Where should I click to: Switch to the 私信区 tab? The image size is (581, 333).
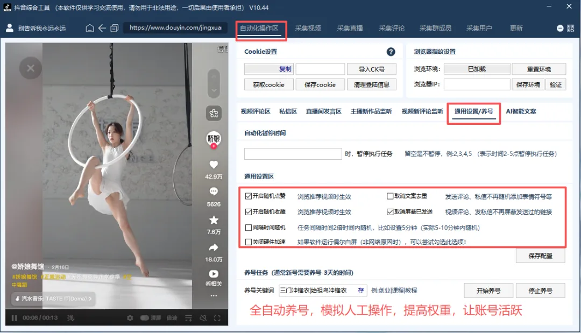[x=288, y=111]
